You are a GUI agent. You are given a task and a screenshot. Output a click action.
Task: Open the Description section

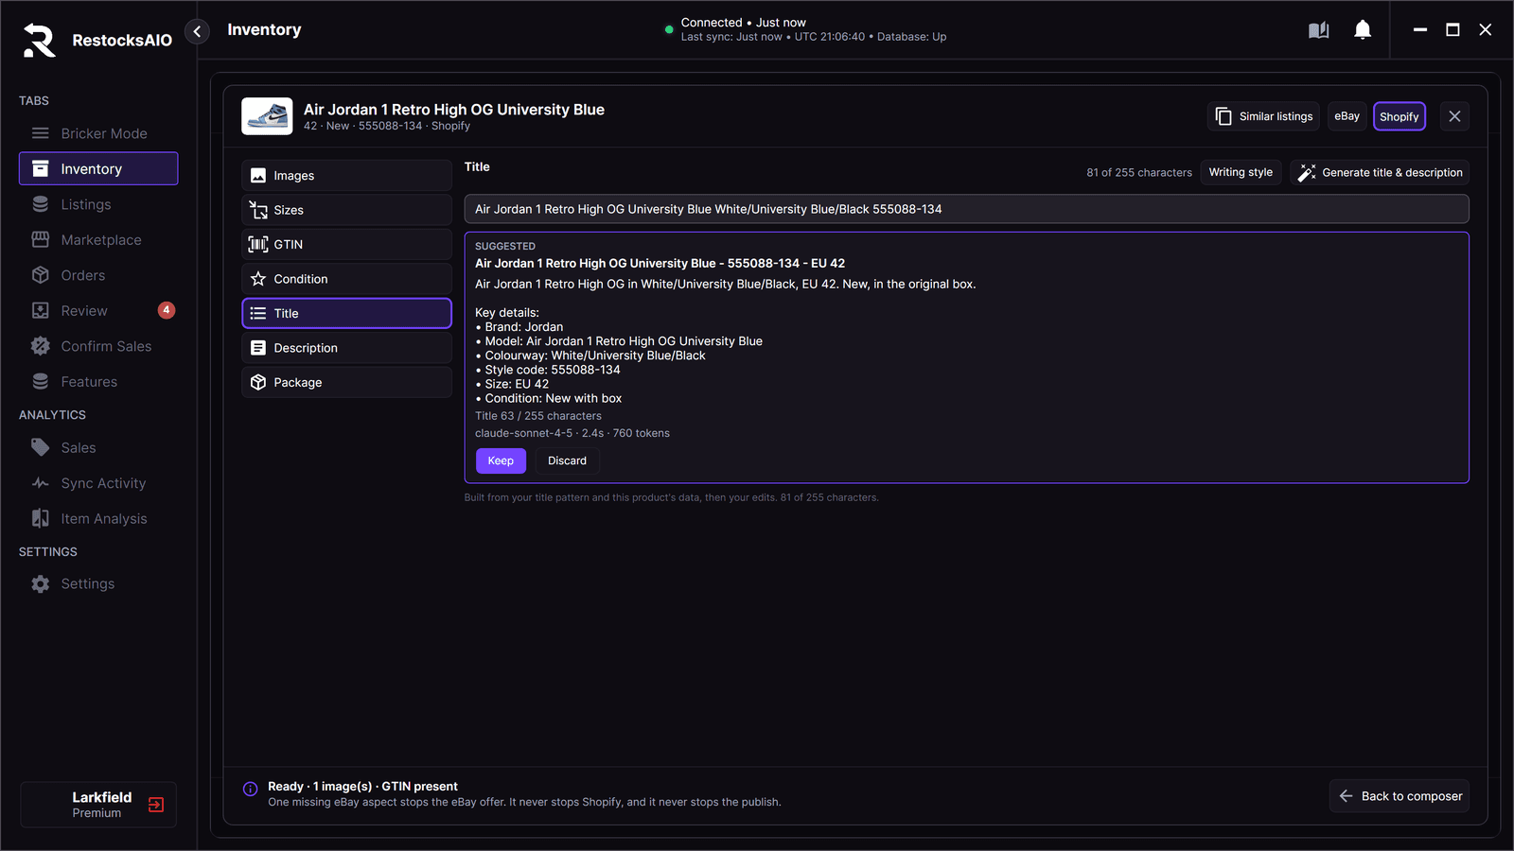[x=346, y=348]
